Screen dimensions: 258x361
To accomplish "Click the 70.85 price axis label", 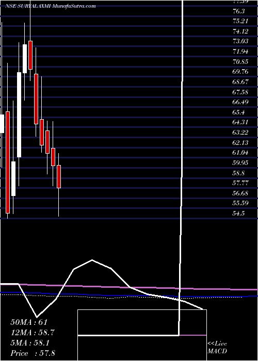I will tap(240, 62).
